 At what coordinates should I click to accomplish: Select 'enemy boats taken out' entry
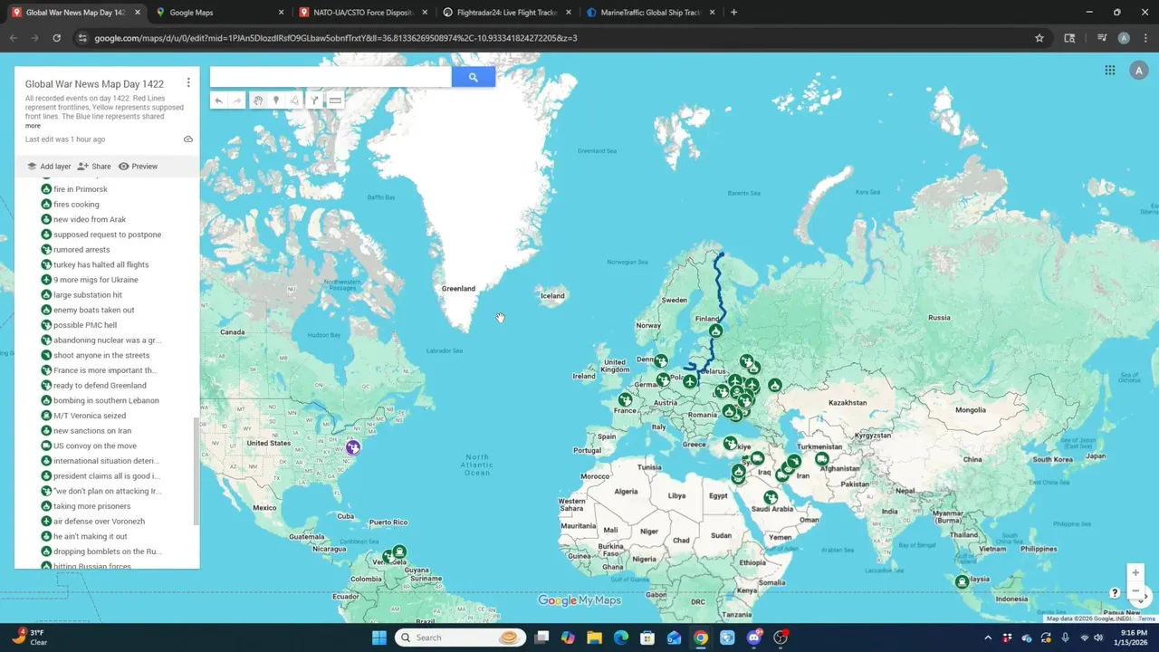[x=93, y=310]
